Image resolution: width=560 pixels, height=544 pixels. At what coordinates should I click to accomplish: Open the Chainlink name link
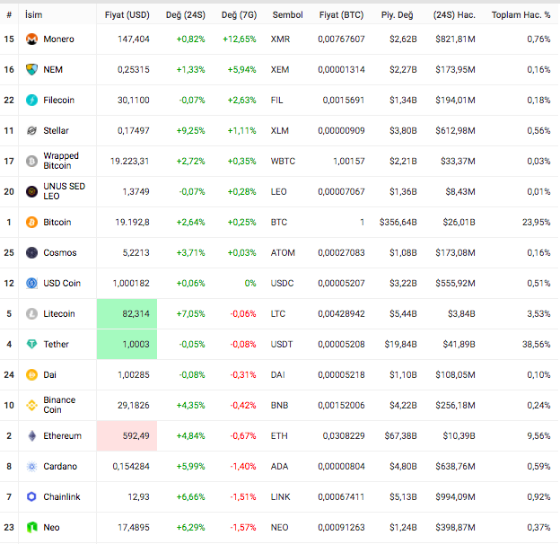[62, 496]
